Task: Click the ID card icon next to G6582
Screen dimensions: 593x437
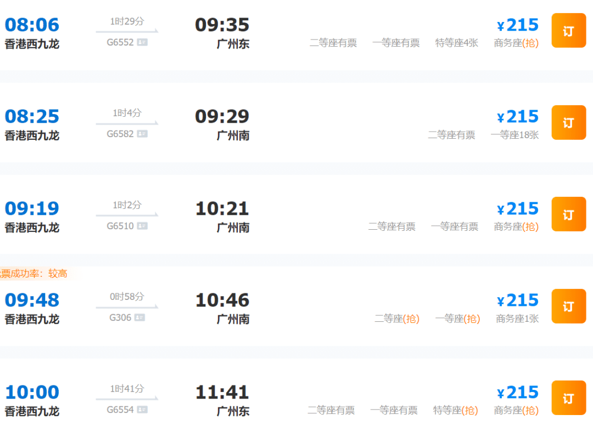Action: [142, 134]
